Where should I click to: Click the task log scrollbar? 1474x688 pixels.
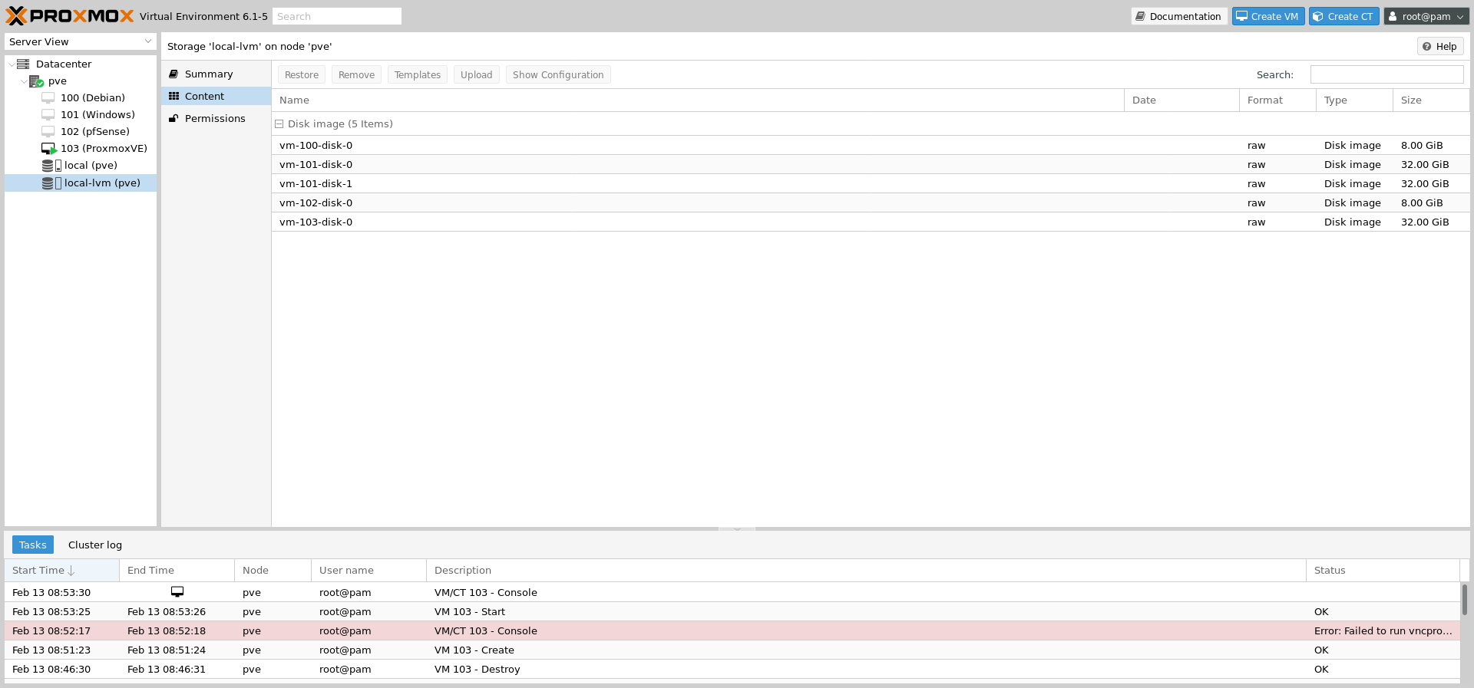1464,599
